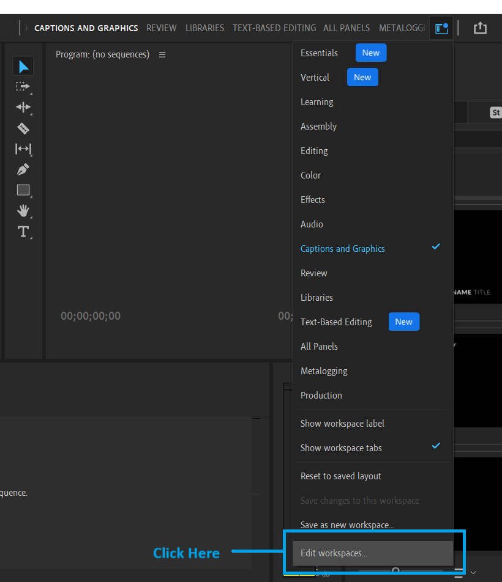Toggle Show workspace label option
The height and width of the screenshot is (582, 502).
(x=342, y=423)
